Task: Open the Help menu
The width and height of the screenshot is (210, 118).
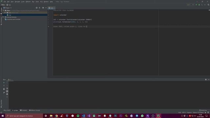Action: (x=51, y=2)
